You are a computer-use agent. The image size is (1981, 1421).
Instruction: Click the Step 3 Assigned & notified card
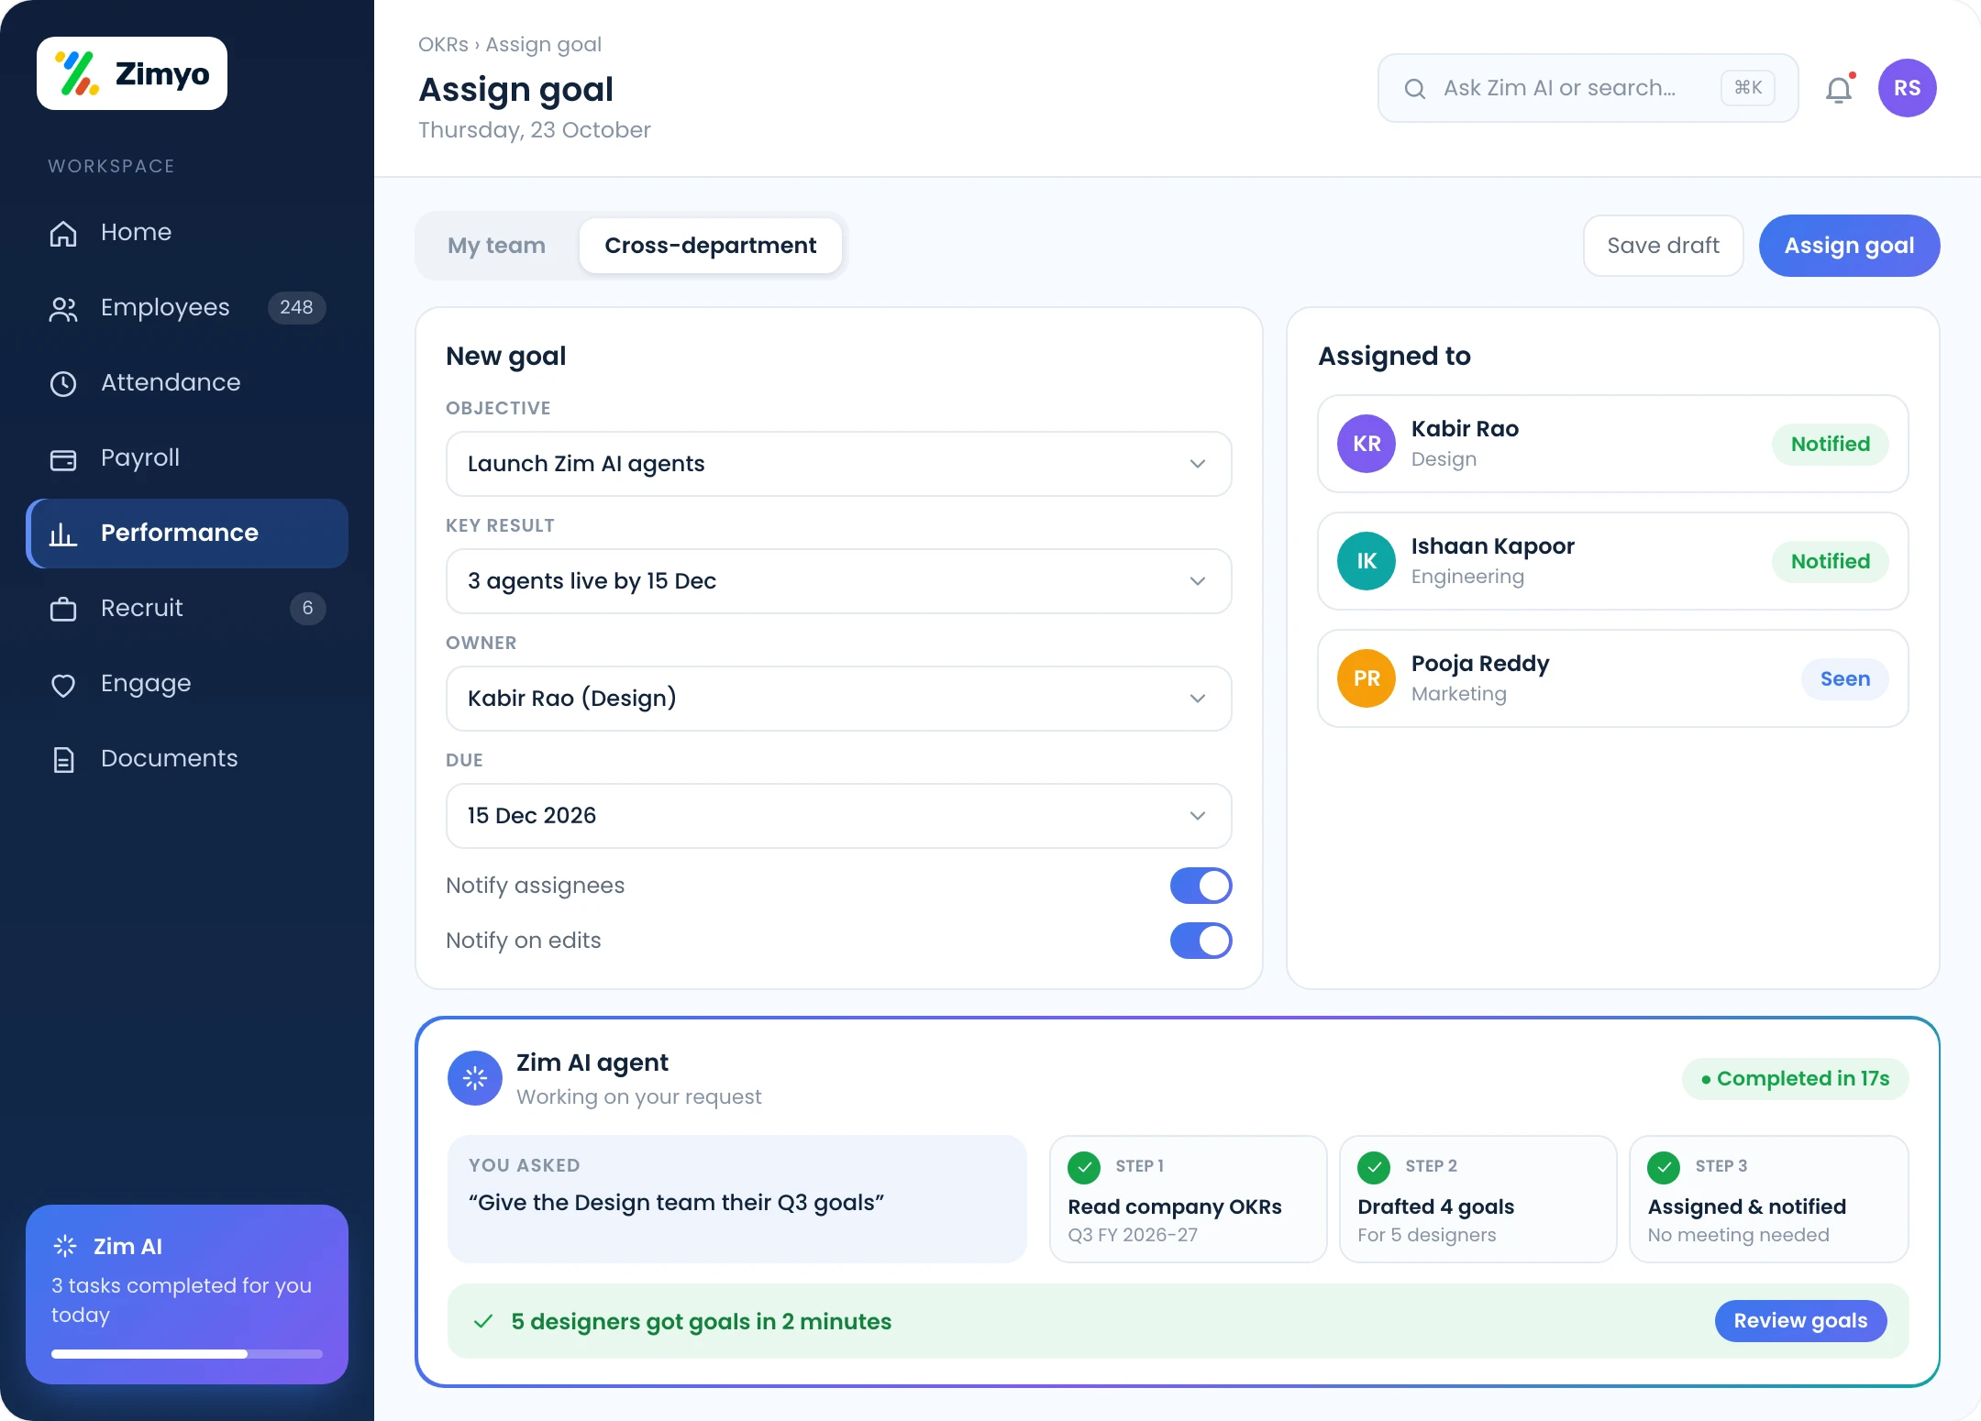[x=1768, y=1199]
